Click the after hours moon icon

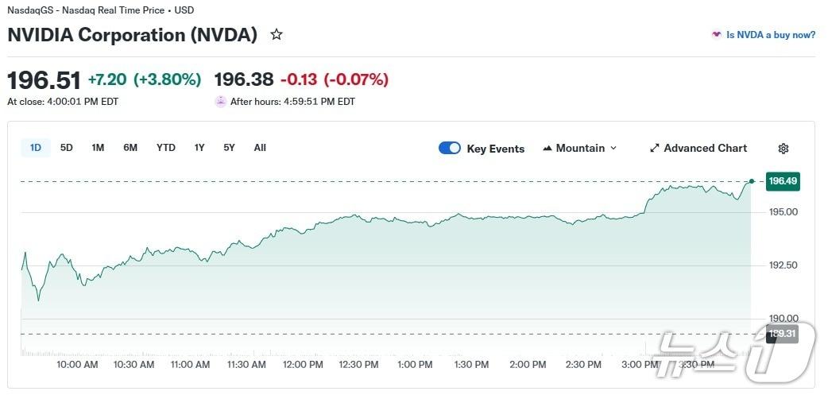tap(220, 102)
